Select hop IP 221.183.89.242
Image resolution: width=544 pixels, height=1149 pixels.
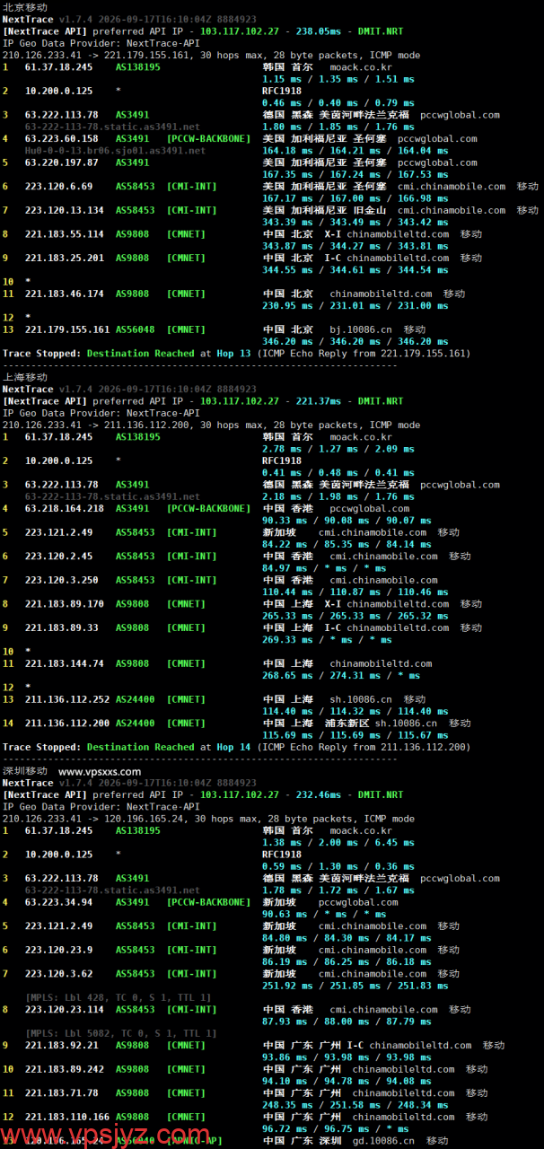(x=65, y=1069)
